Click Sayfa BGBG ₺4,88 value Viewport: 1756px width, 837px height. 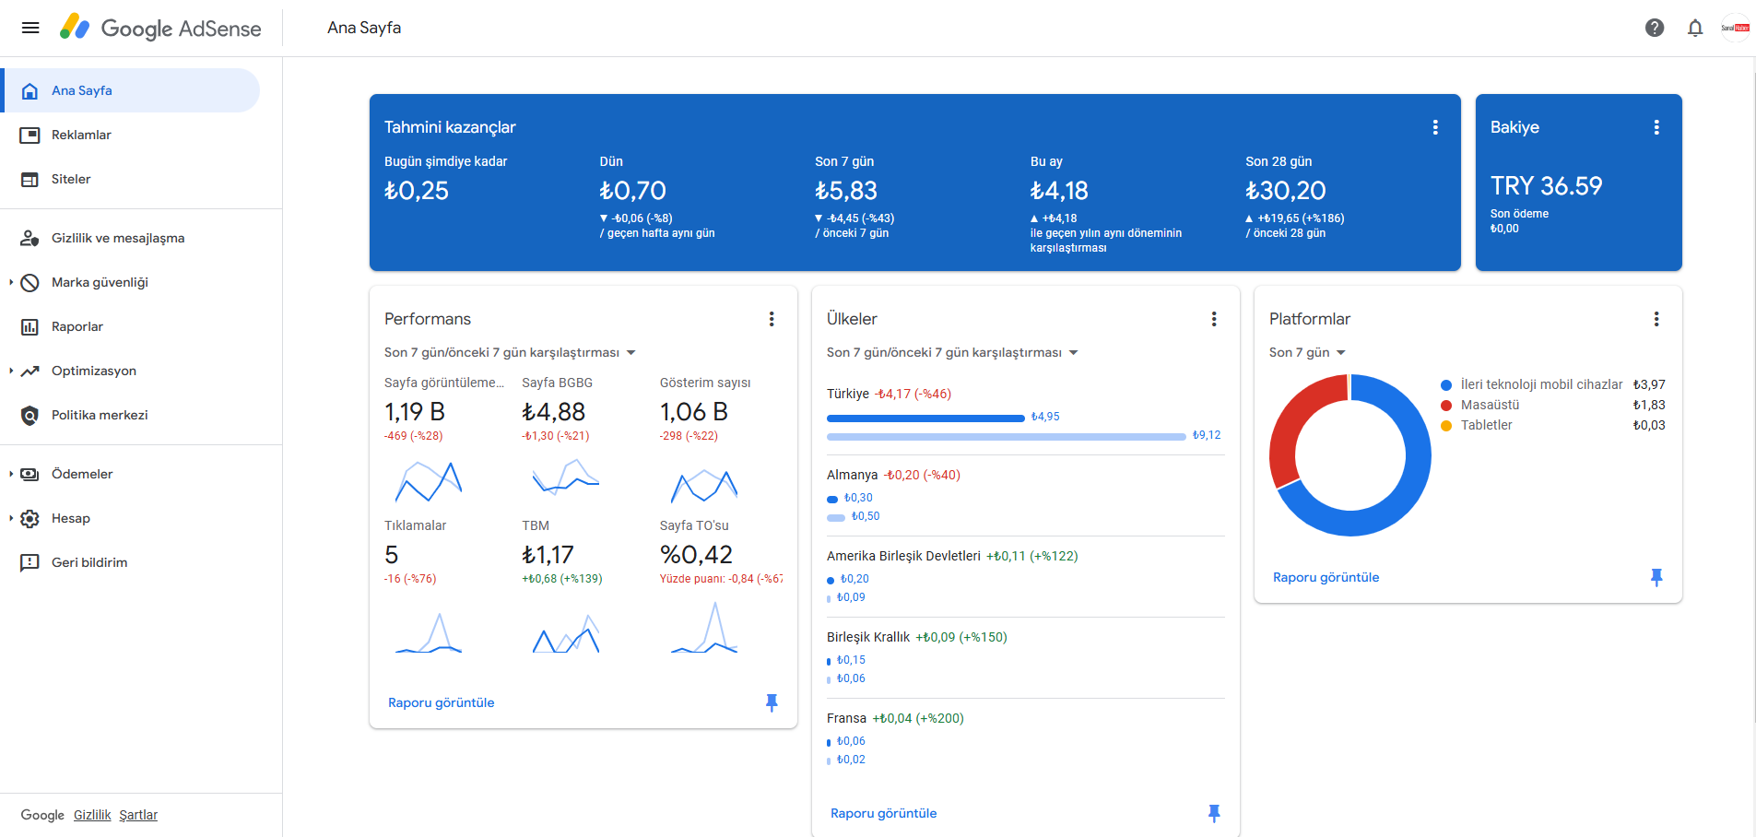point(553,412)
